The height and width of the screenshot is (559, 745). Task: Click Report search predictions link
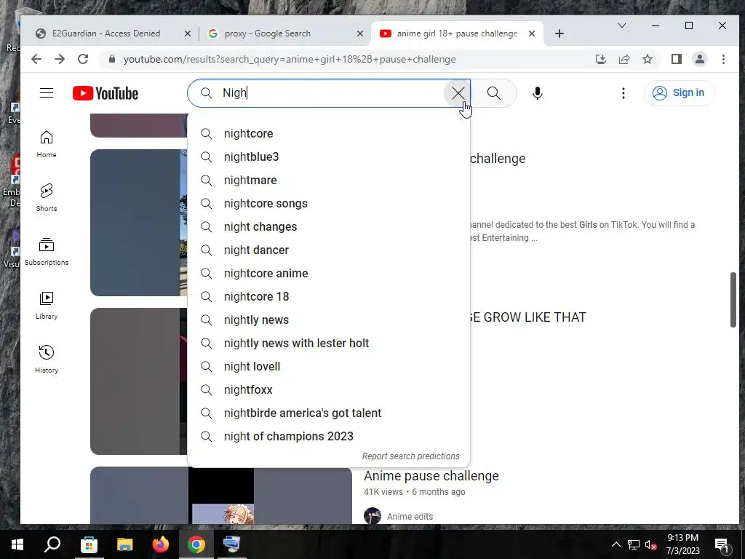[410, 456]
